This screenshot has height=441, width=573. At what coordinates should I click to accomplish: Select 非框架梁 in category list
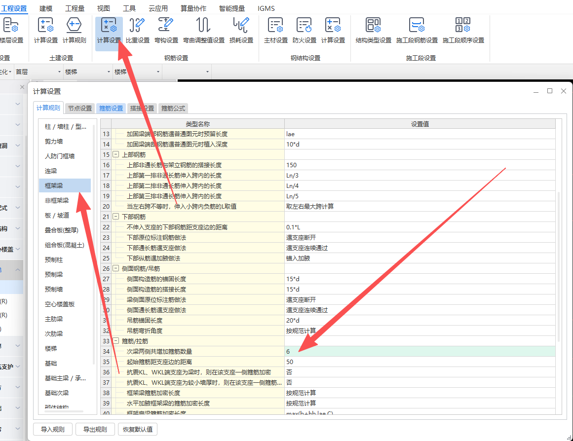point(66,201)
